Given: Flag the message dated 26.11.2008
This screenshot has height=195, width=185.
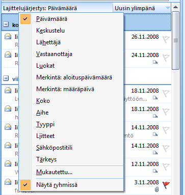Looking at the screenshot, I should tap(166, 40).
